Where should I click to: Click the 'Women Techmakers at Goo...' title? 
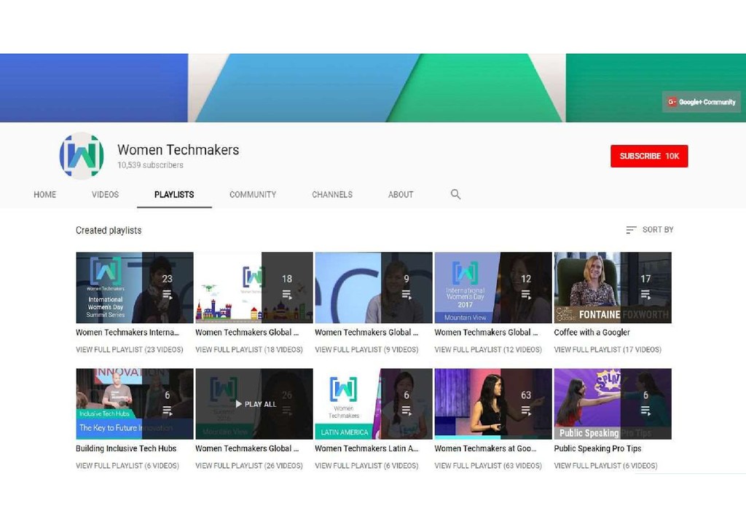click(x=486, y=448)
